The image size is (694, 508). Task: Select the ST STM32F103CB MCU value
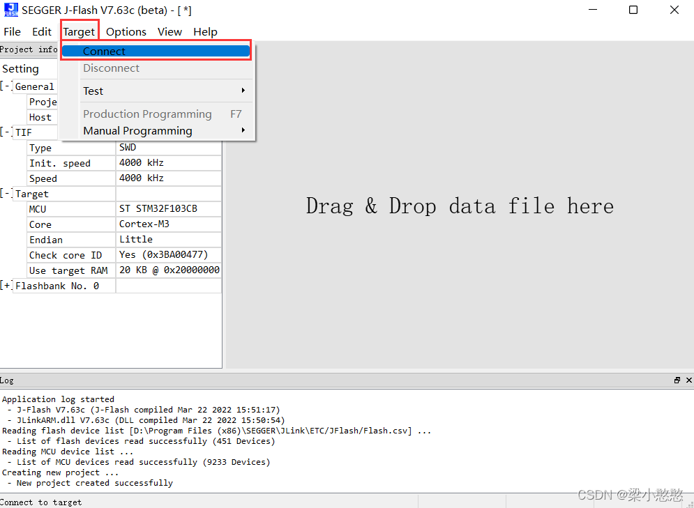tap(169, 208)
